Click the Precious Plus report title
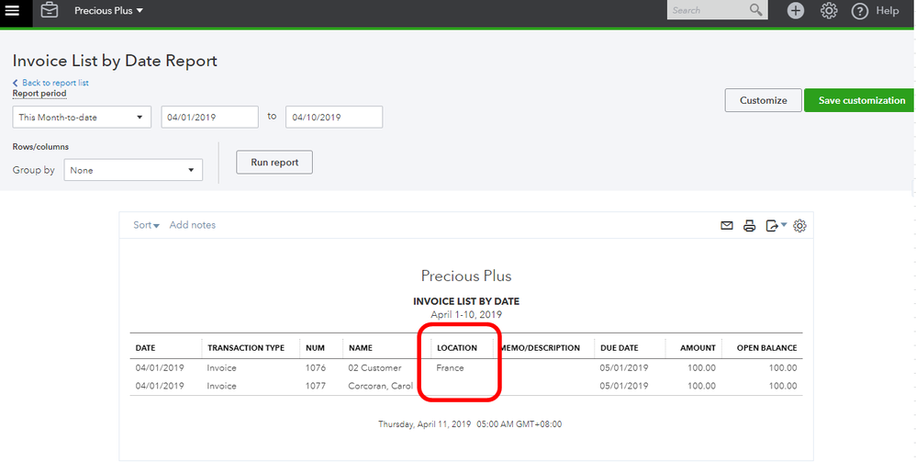The width and height of the screenshot is (916, 462). coord(466,276)
